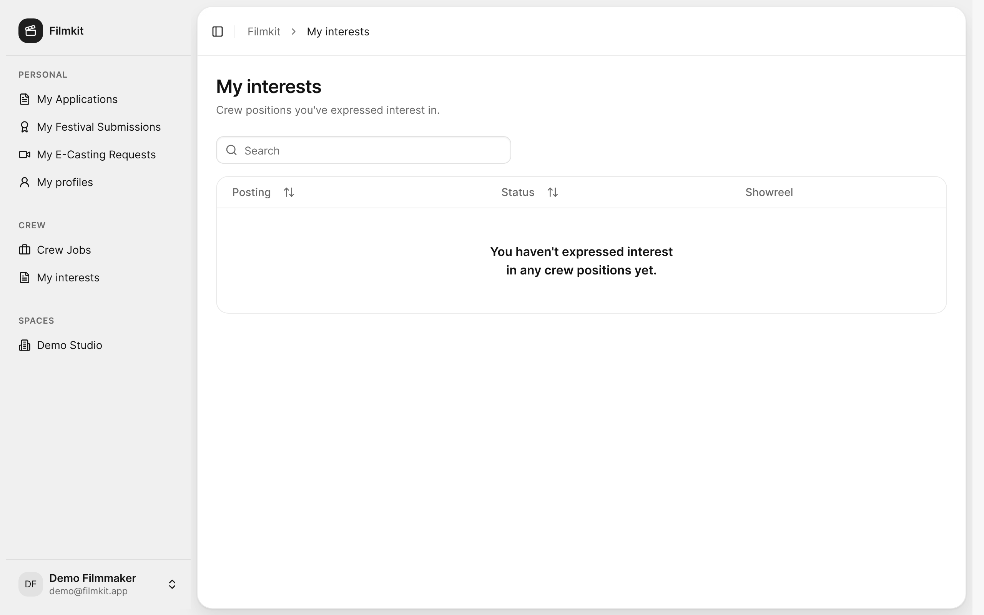Select My interests in the sidebar
Viewport: 984px width, 615px height.
pos(98,278)
